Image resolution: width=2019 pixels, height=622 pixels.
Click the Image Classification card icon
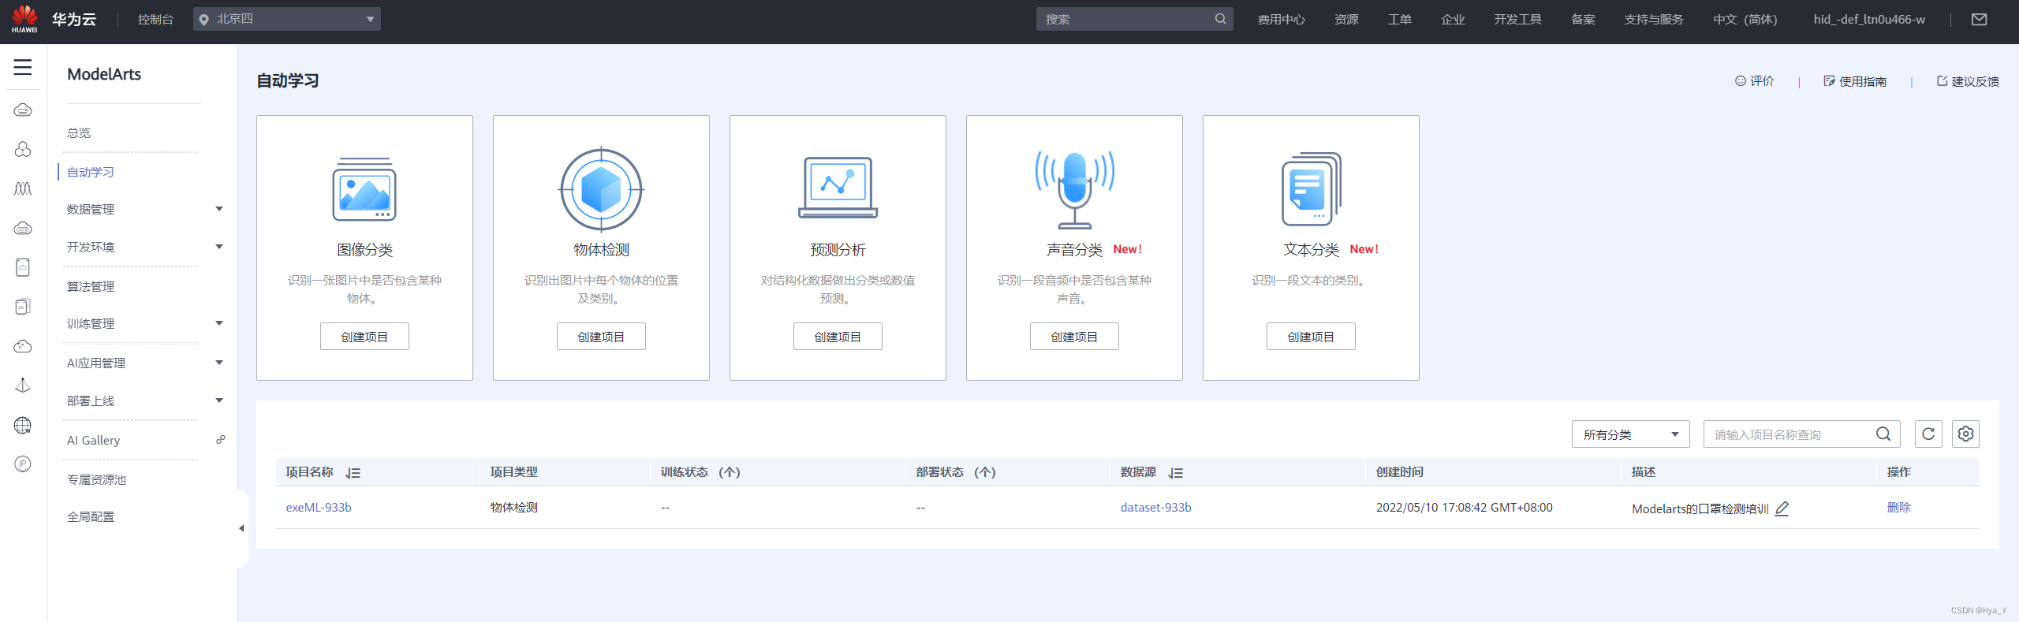point(364,189)
